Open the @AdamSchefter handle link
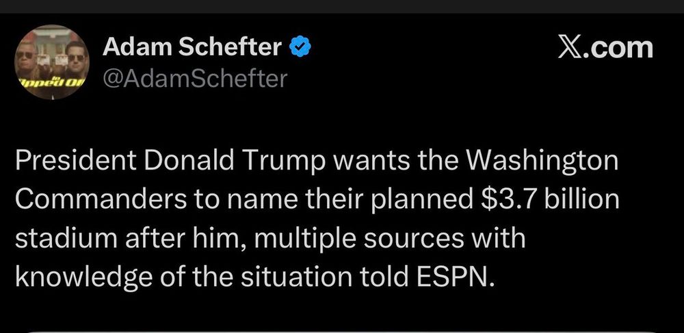Viewport: 684px width, 333px height. [x=195, y=79]
